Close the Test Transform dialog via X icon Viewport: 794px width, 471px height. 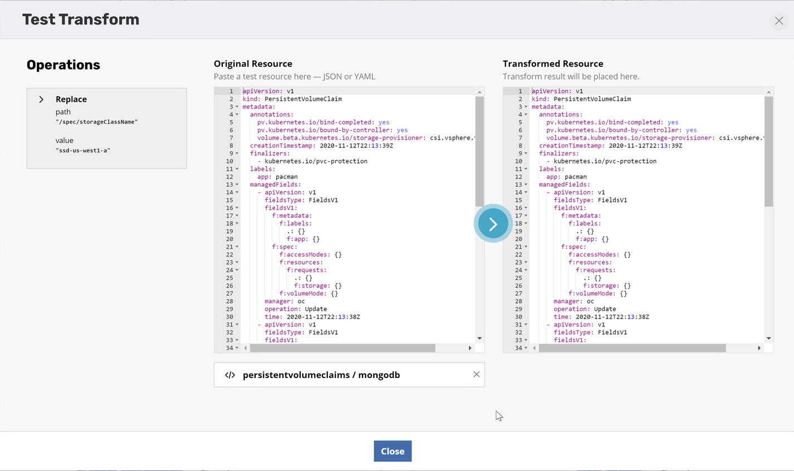[x=778, y=21]
